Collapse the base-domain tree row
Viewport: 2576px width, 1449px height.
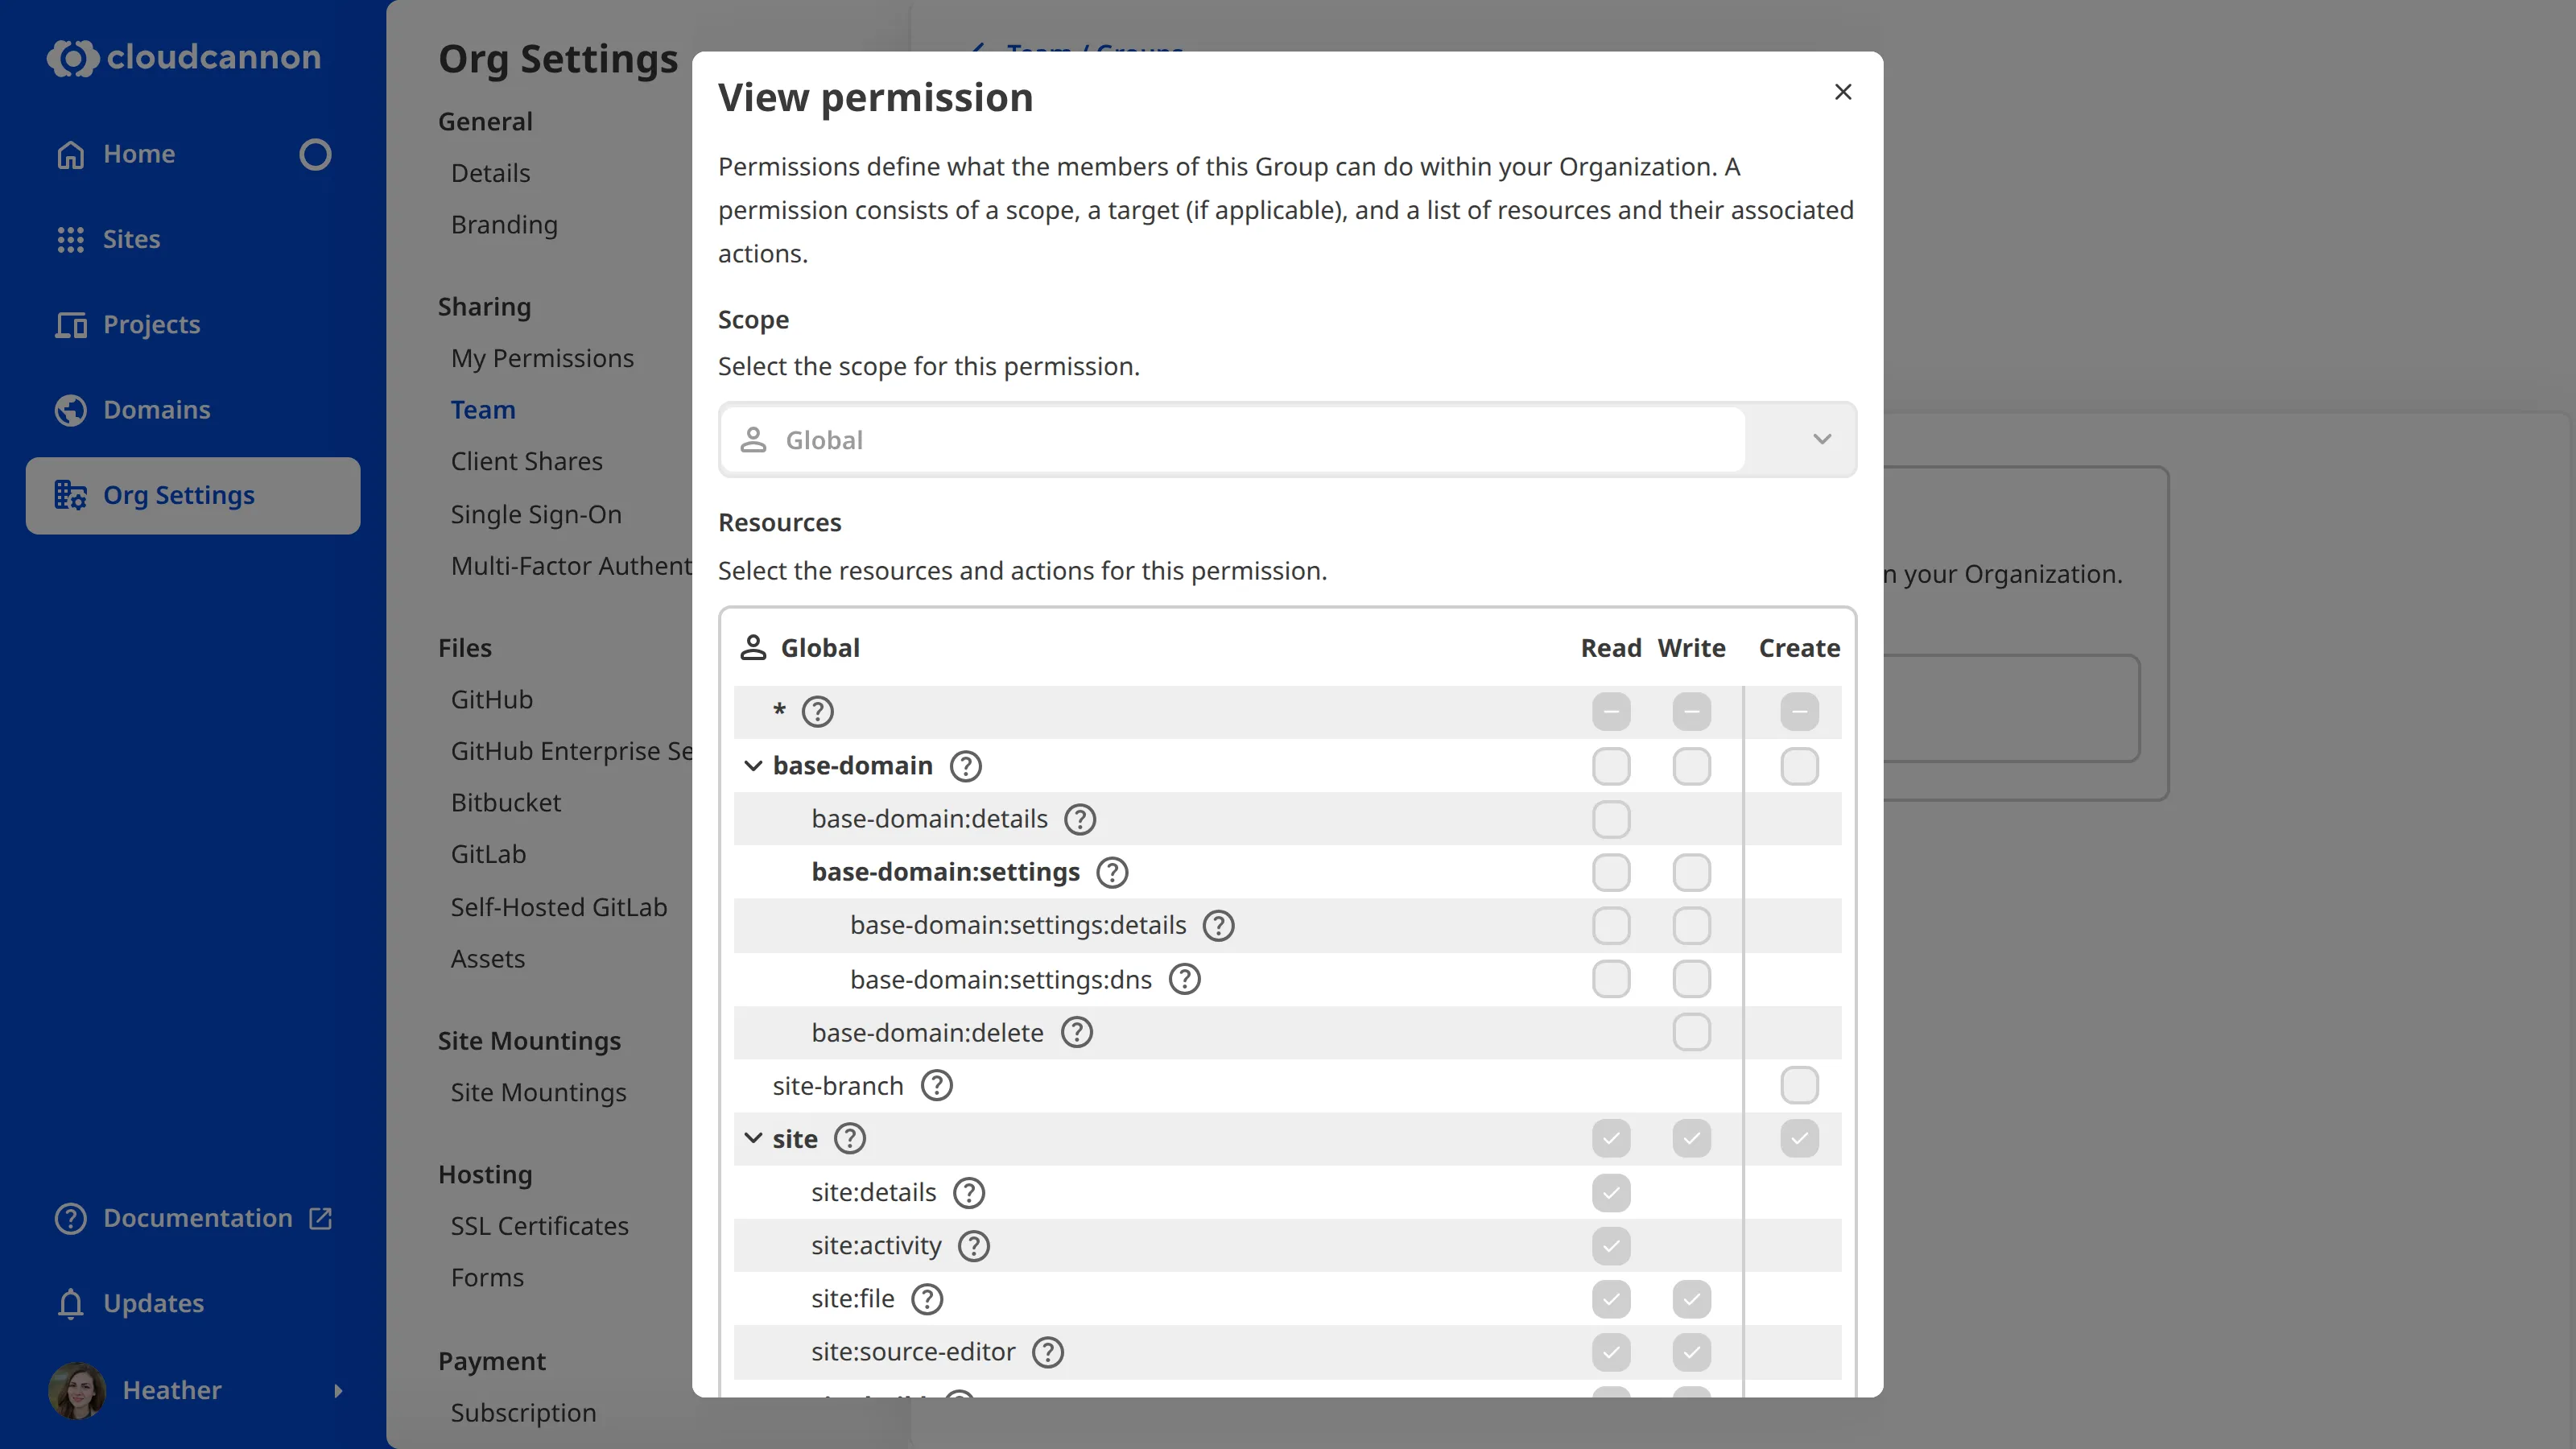753,766
